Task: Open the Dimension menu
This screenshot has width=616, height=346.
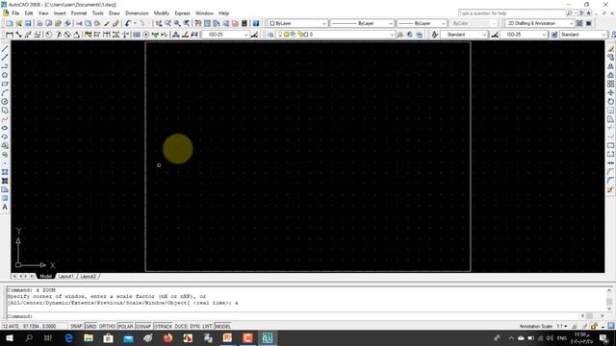Action: [x=137, y=13]
